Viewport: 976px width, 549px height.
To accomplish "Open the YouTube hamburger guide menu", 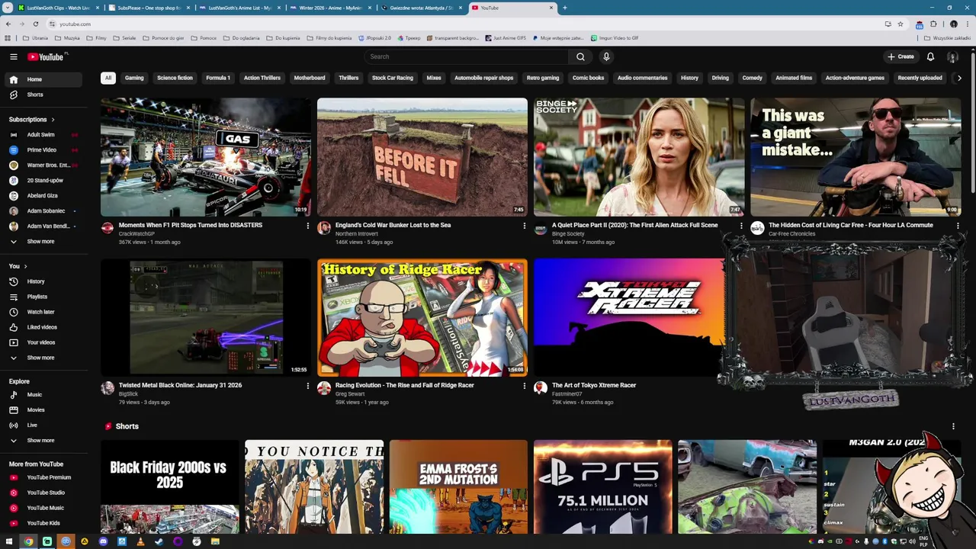I will pyautogui.click(x=13, y=56).
